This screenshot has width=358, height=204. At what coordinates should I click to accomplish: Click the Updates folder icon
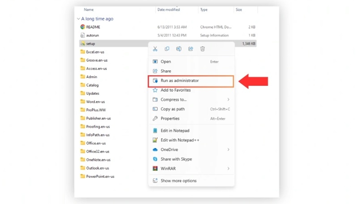pyautogui.click(x=83, y=93)
